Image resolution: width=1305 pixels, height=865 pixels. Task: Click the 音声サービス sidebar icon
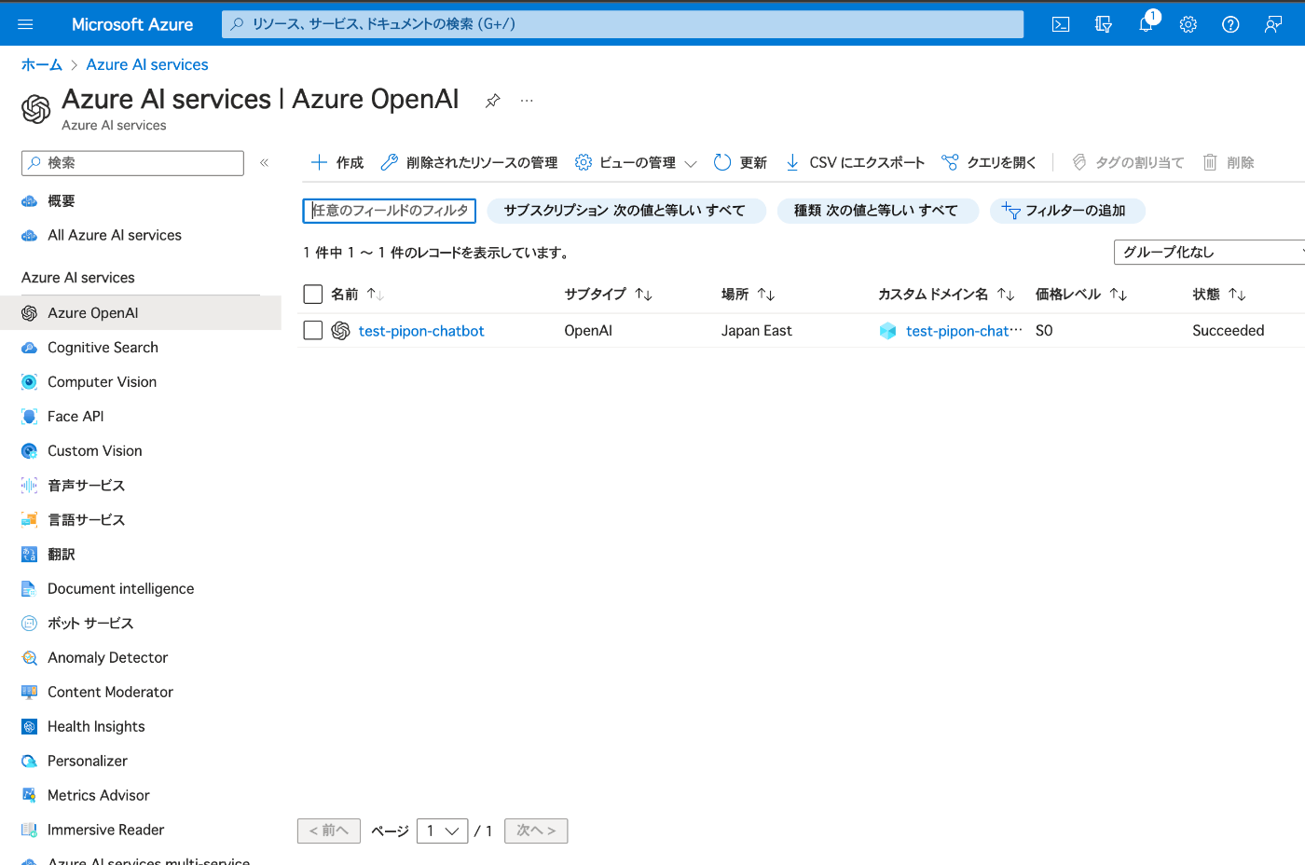tap(29, 486)
